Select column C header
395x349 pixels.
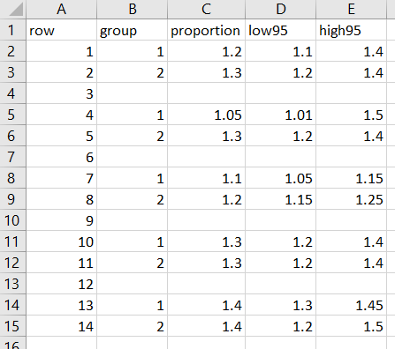tap(206, 10)
